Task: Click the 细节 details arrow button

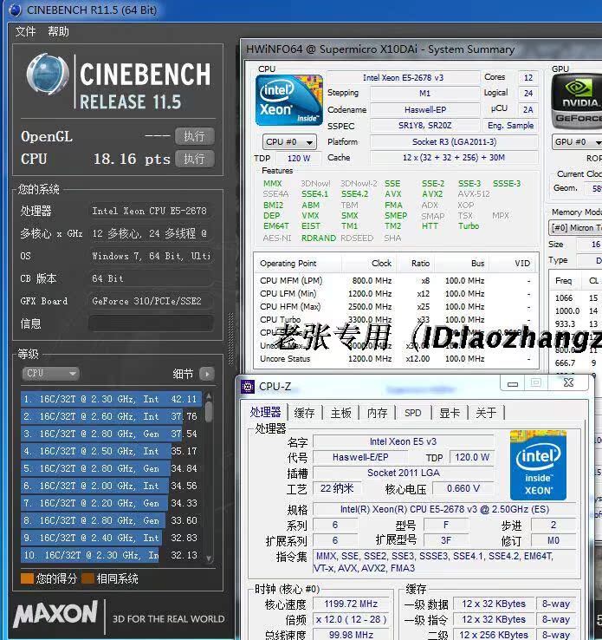Action: click(207, 374)
